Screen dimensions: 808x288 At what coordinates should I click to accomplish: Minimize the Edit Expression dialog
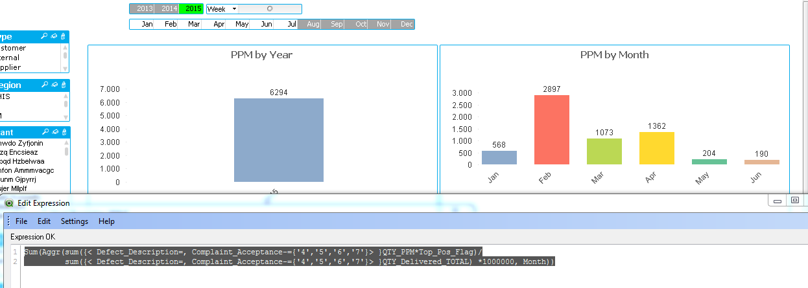[777, 201]
